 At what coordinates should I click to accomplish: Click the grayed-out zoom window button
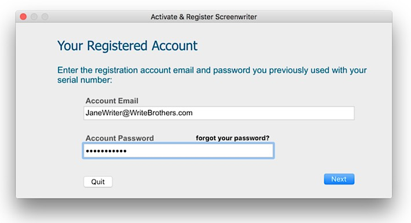pos(45,17)
